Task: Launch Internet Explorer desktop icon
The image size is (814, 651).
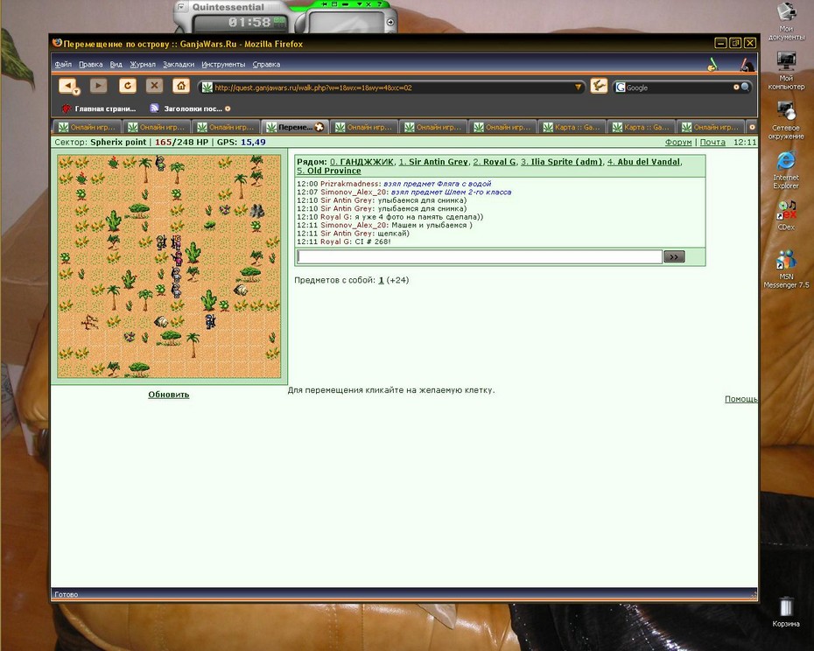Action: [x=786, y=171]
